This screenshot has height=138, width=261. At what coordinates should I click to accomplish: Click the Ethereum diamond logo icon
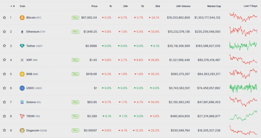(x=22, y=32)
